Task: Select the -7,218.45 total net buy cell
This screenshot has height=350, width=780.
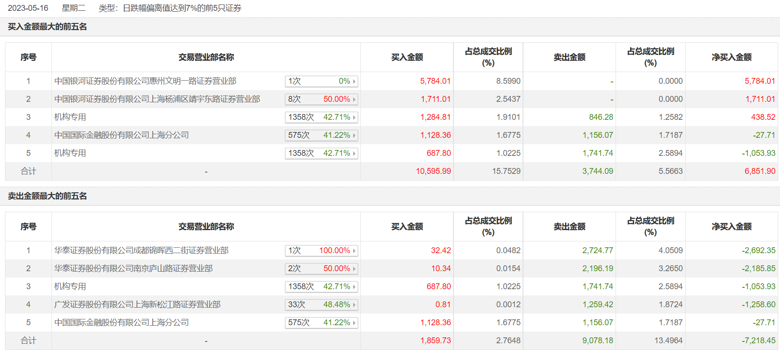Action: click(758, 341)
